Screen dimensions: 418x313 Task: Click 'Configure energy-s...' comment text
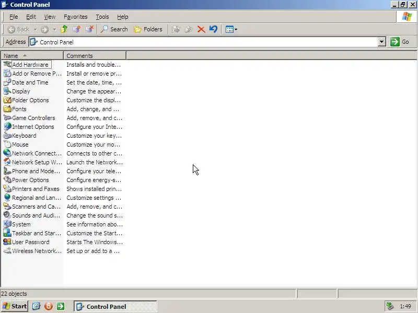[x=94, y=180]
